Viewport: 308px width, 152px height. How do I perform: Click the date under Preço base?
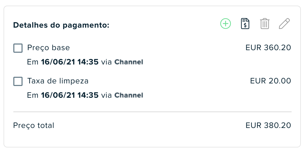[70, 62]
